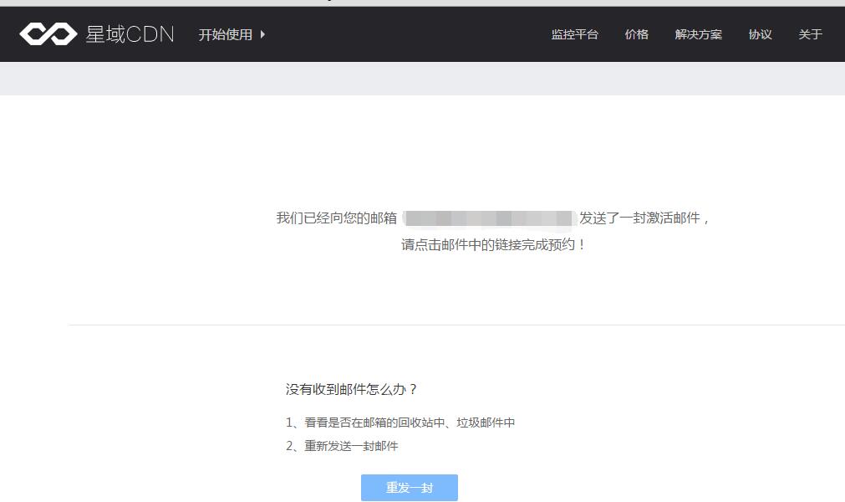This screenshot has width=845, height=502.
Task: Expand the arrow beside 开始使用
Action: (262, 34)
